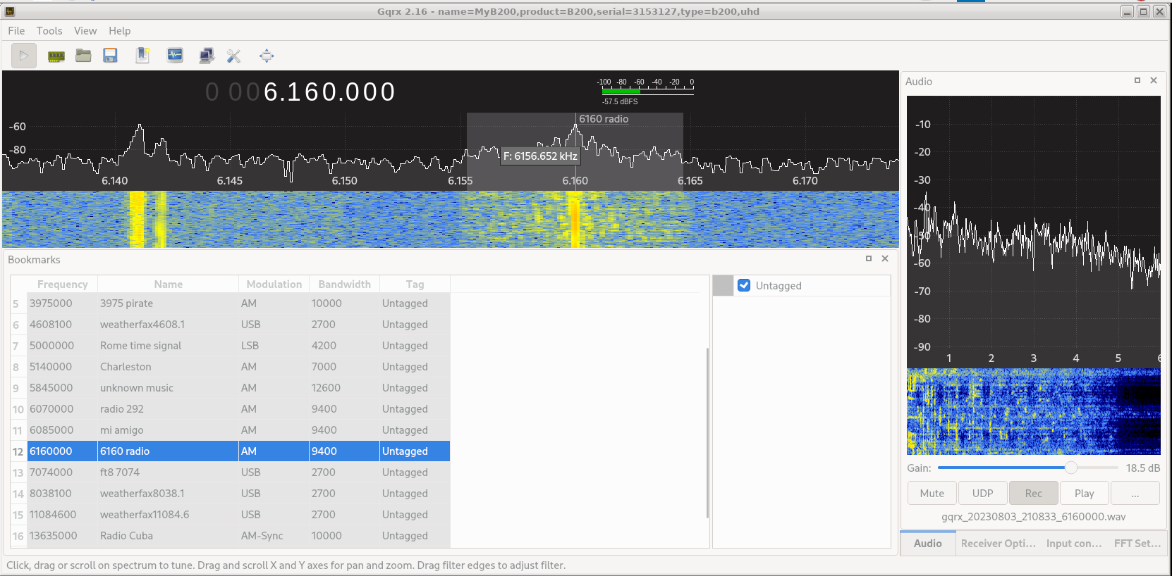Click the Load settings folder icon
Viewport: 1172px width, 576px height.
coord(83,56)
